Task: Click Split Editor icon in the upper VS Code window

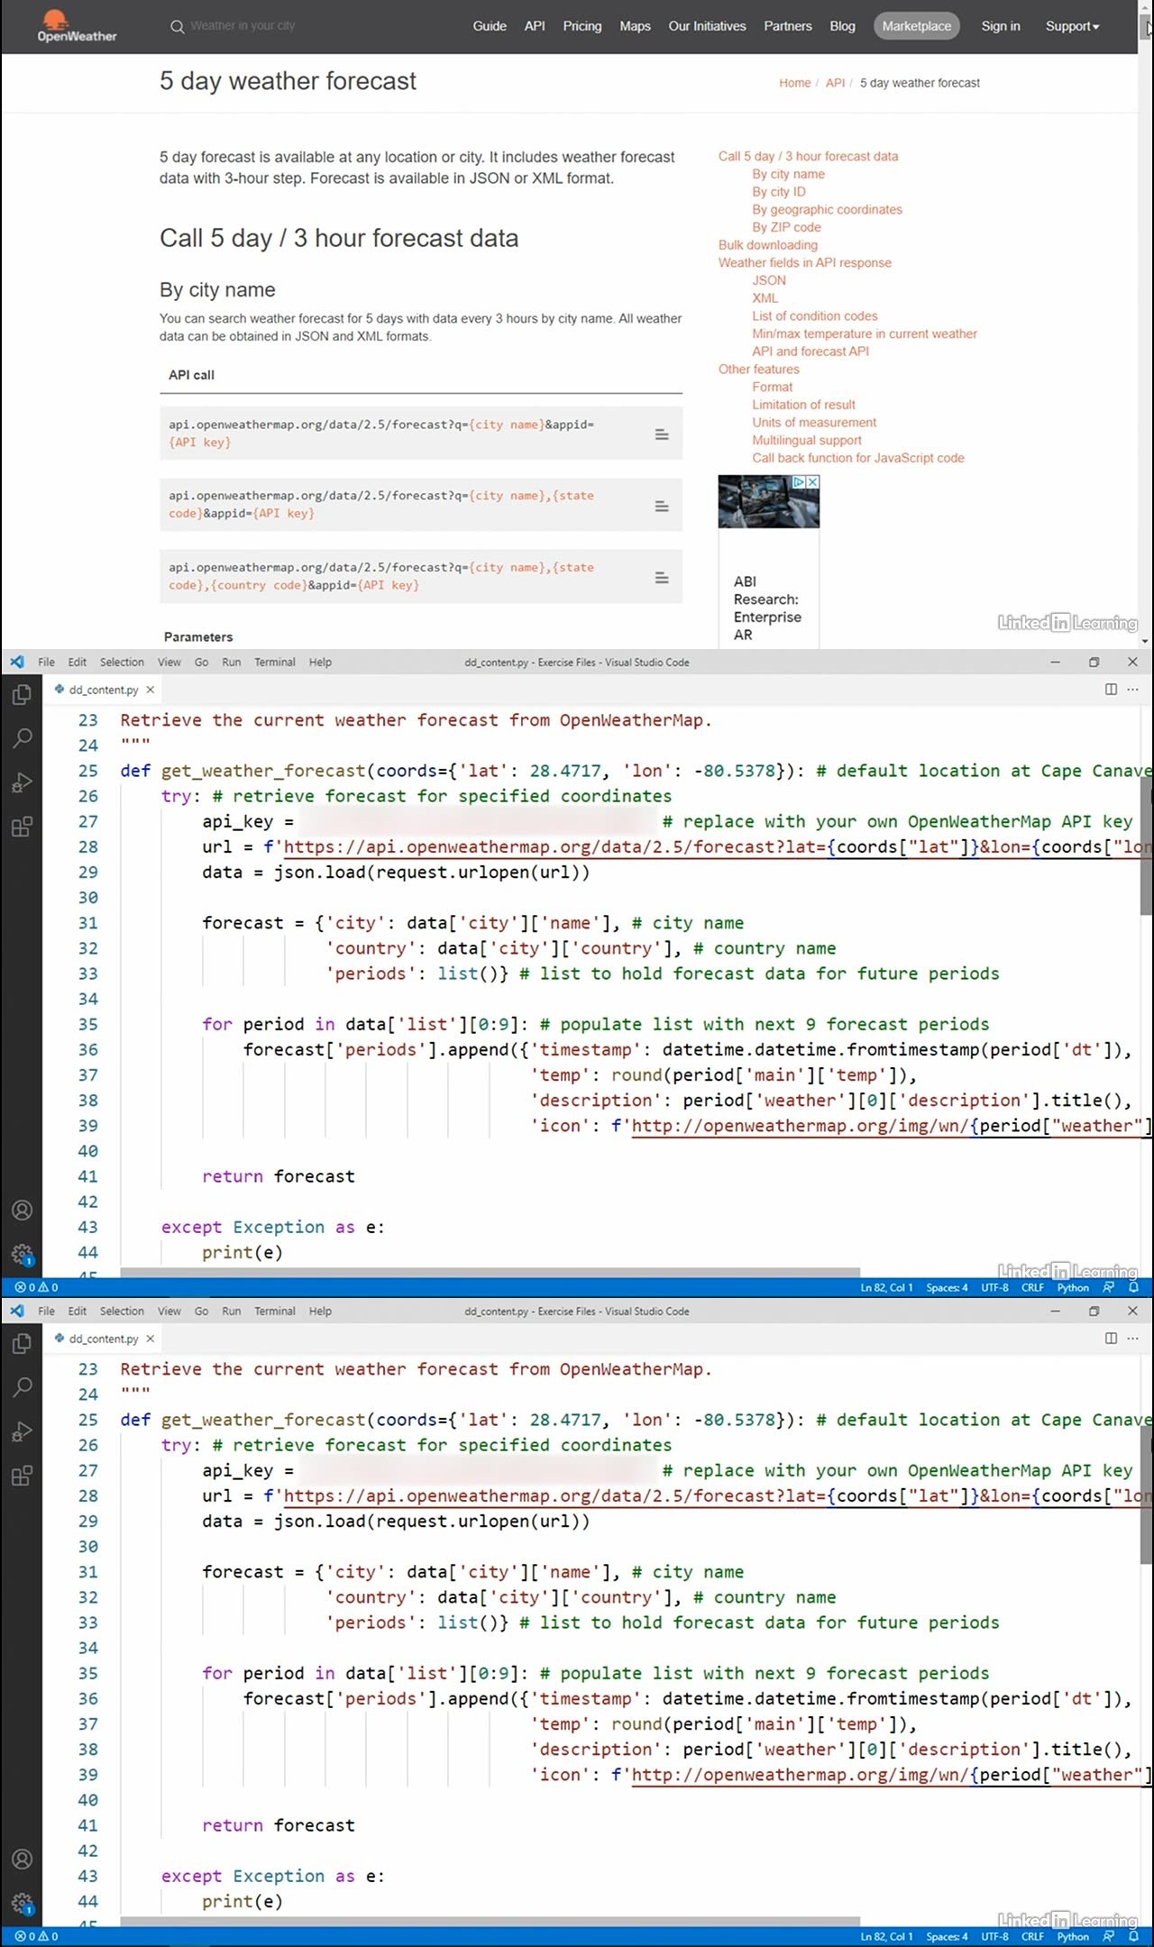Action: (1111, 690)
